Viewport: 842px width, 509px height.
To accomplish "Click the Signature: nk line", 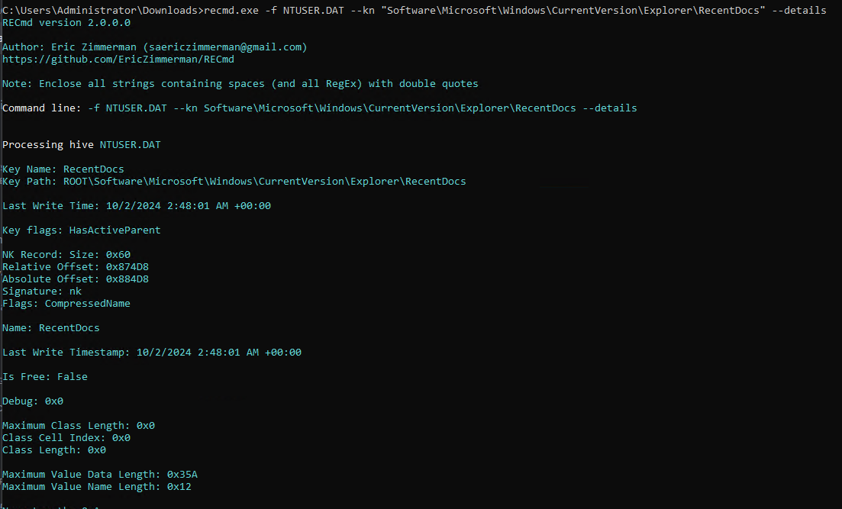I will (x=42, y=291).
